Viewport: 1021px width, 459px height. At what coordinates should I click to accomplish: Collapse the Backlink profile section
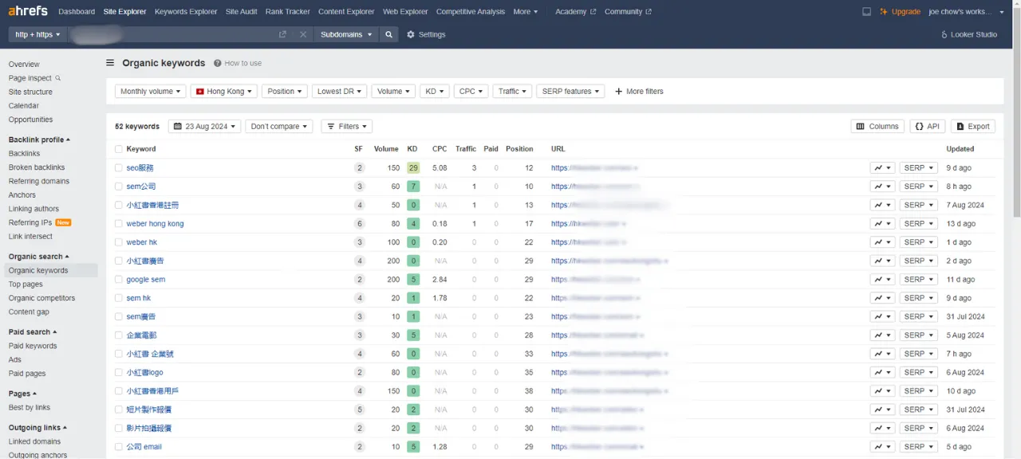tap(39, 140)
